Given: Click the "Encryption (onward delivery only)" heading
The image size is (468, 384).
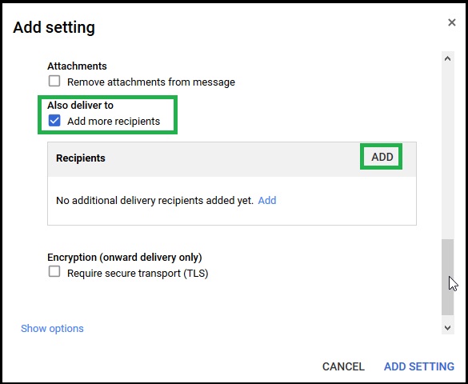Looking at the screenshot, I should tap(125, 257).
